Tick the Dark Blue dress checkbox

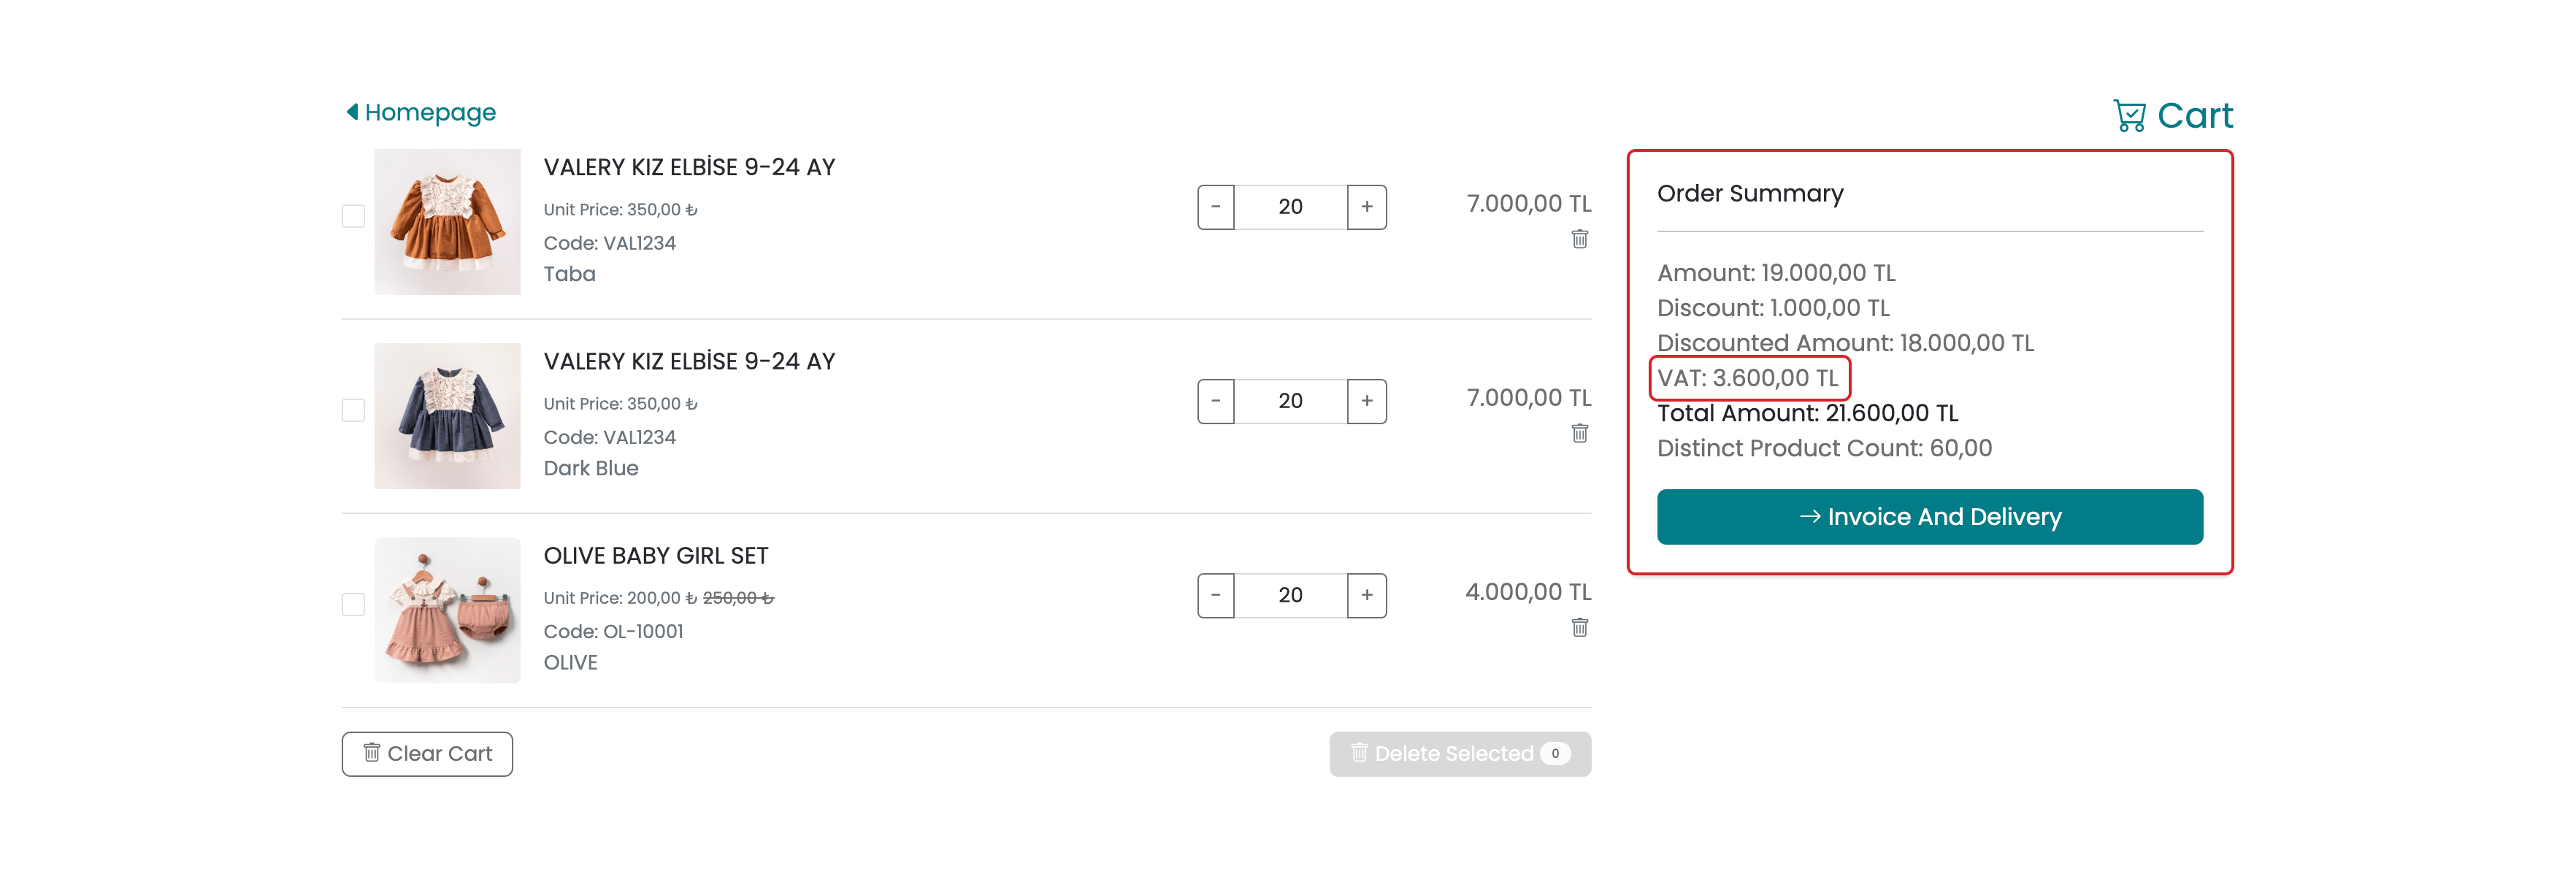pyautogui.click(x=353, y=410)
